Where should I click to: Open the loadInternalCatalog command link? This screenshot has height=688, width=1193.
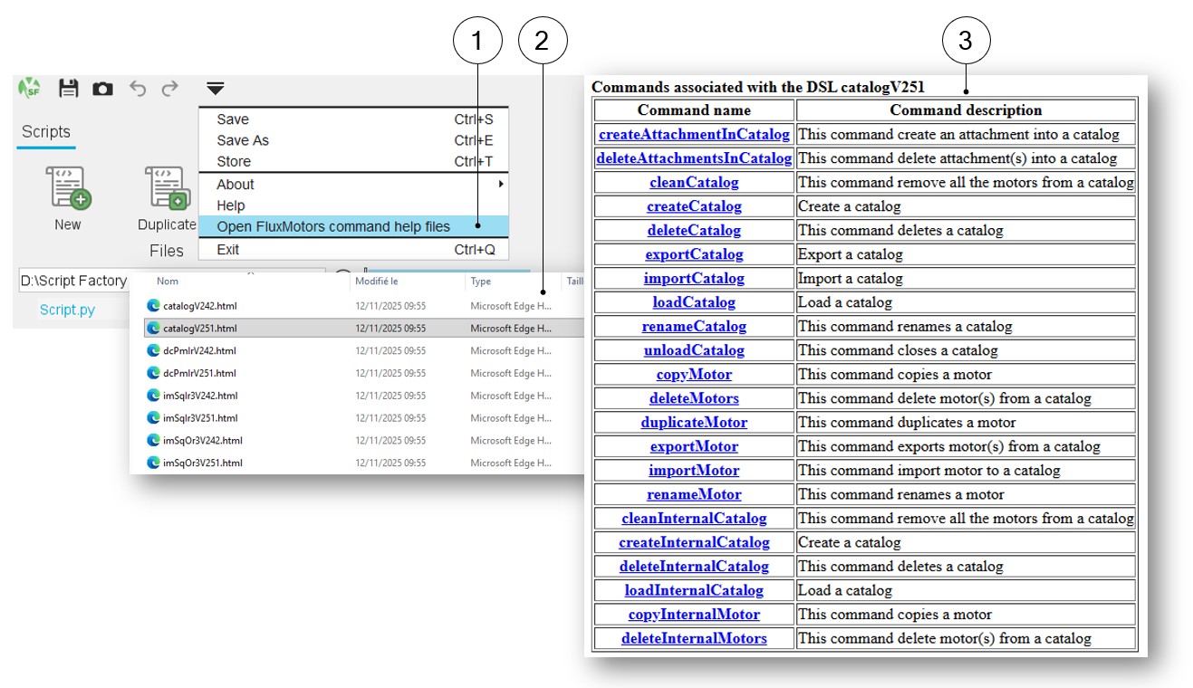694,590
